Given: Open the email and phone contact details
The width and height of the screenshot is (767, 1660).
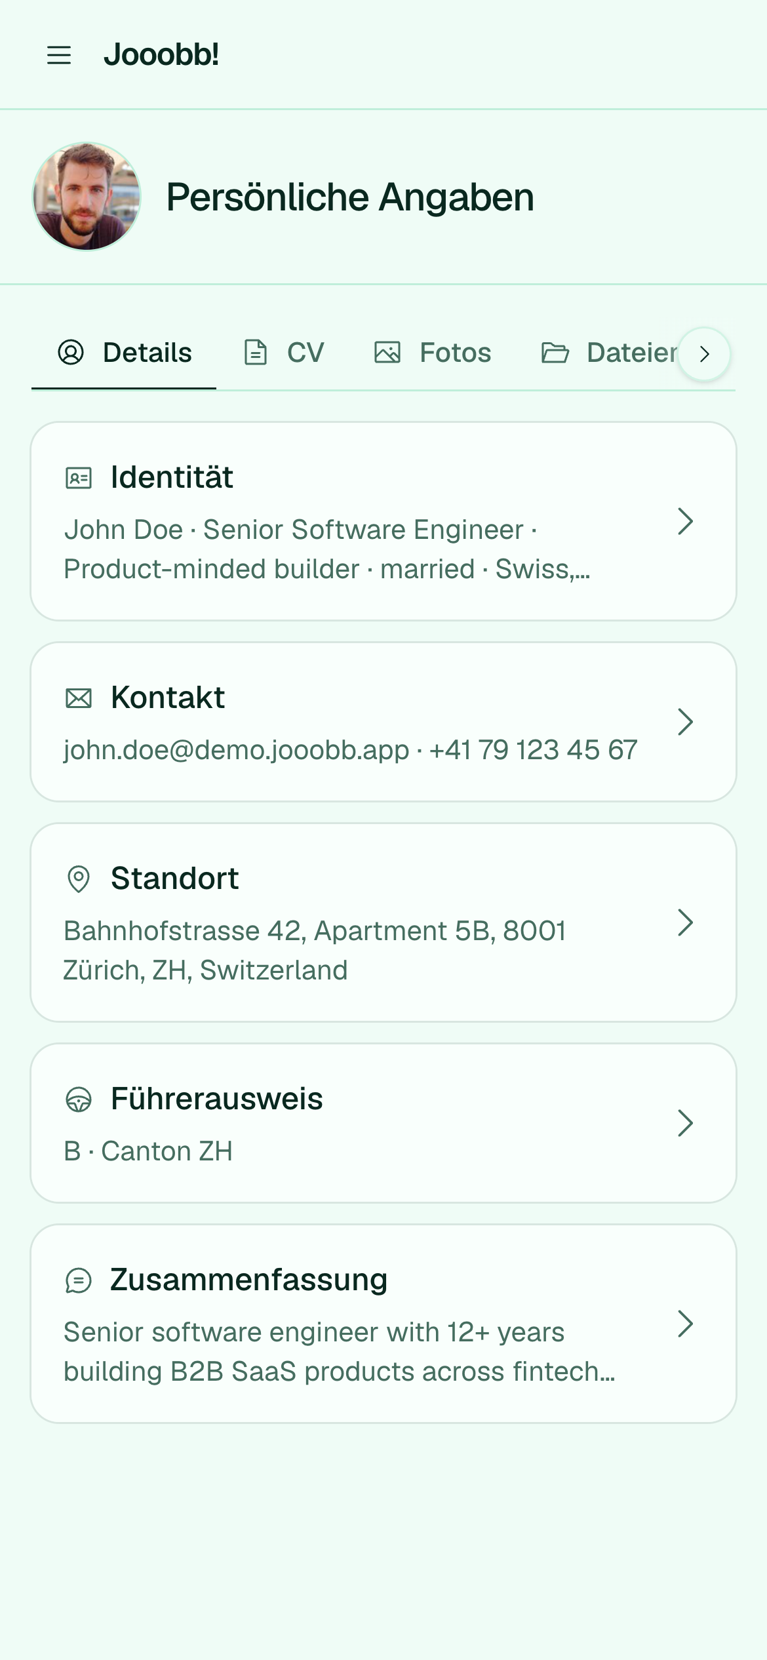Looking at the screenshot, I should [x=383, y=722].
